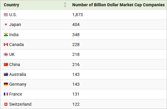167x109 pixels.
Task: Click the UK flag icon
Action: 6,54
